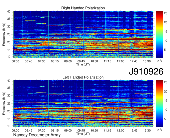Click the "10" frequency tick on Right Handed plot

9,57
